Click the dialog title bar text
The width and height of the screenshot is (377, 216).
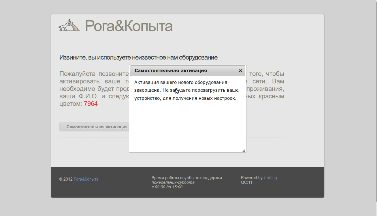[x=171, y=70]
